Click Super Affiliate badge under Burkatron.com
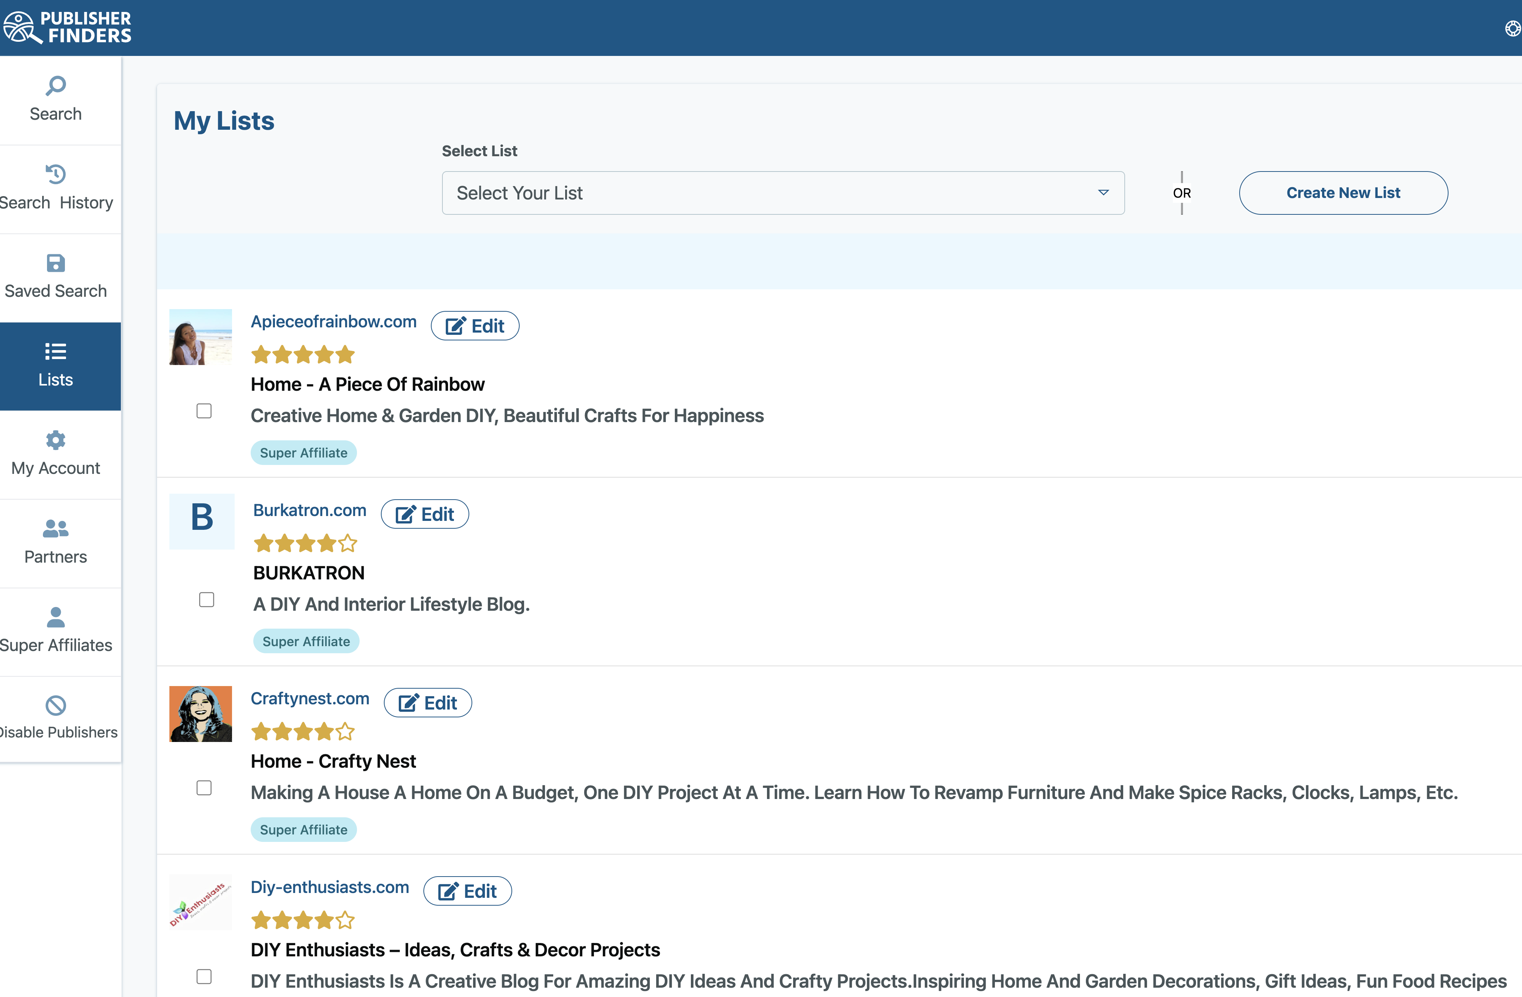1522x997 pixels. tap(306, 641)
